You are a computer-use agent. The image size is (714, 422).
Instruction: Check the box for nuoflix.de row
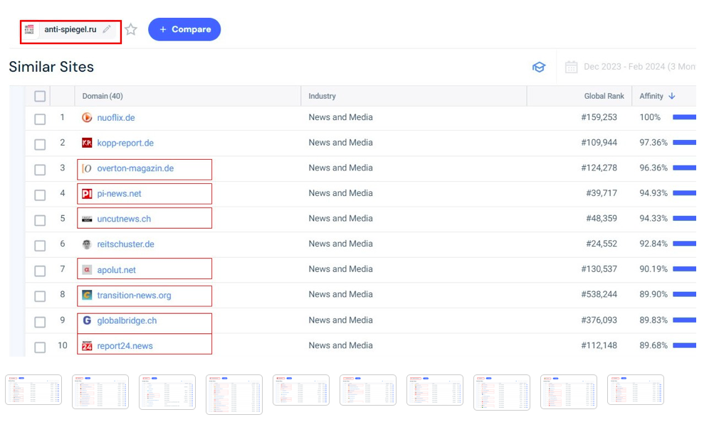[40, 119]
